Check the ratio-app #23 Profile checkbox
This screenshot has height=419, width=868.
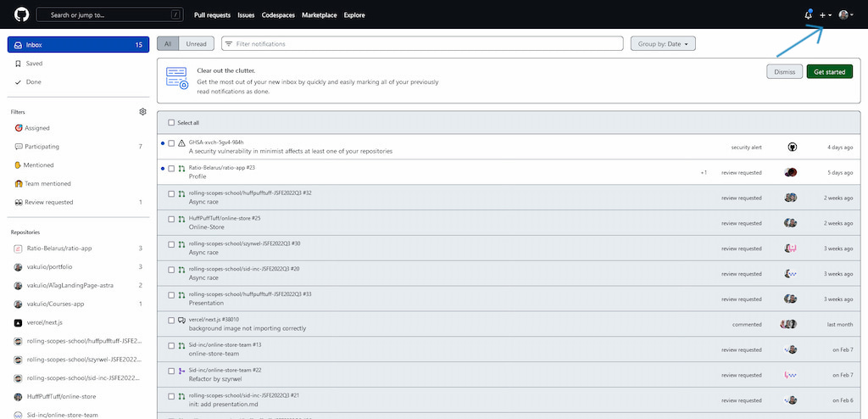click(171, 169)
